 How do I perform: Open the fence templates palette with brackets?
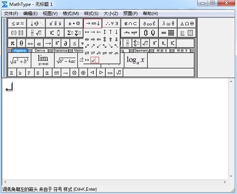[18, 33]
